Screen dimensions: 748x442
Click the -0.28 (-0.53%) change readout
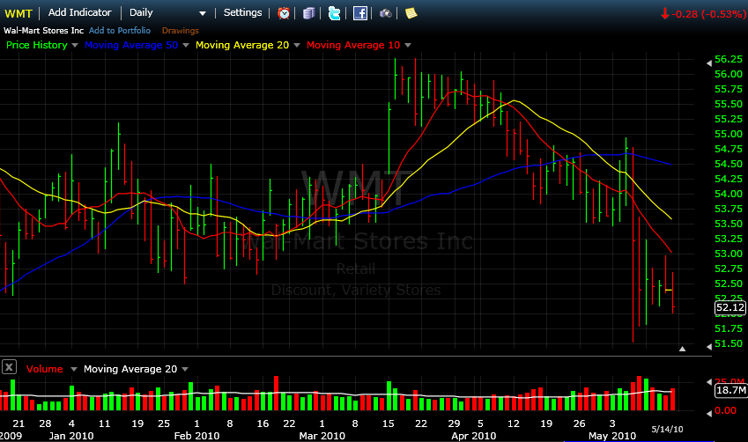click(x=703, y=14)
